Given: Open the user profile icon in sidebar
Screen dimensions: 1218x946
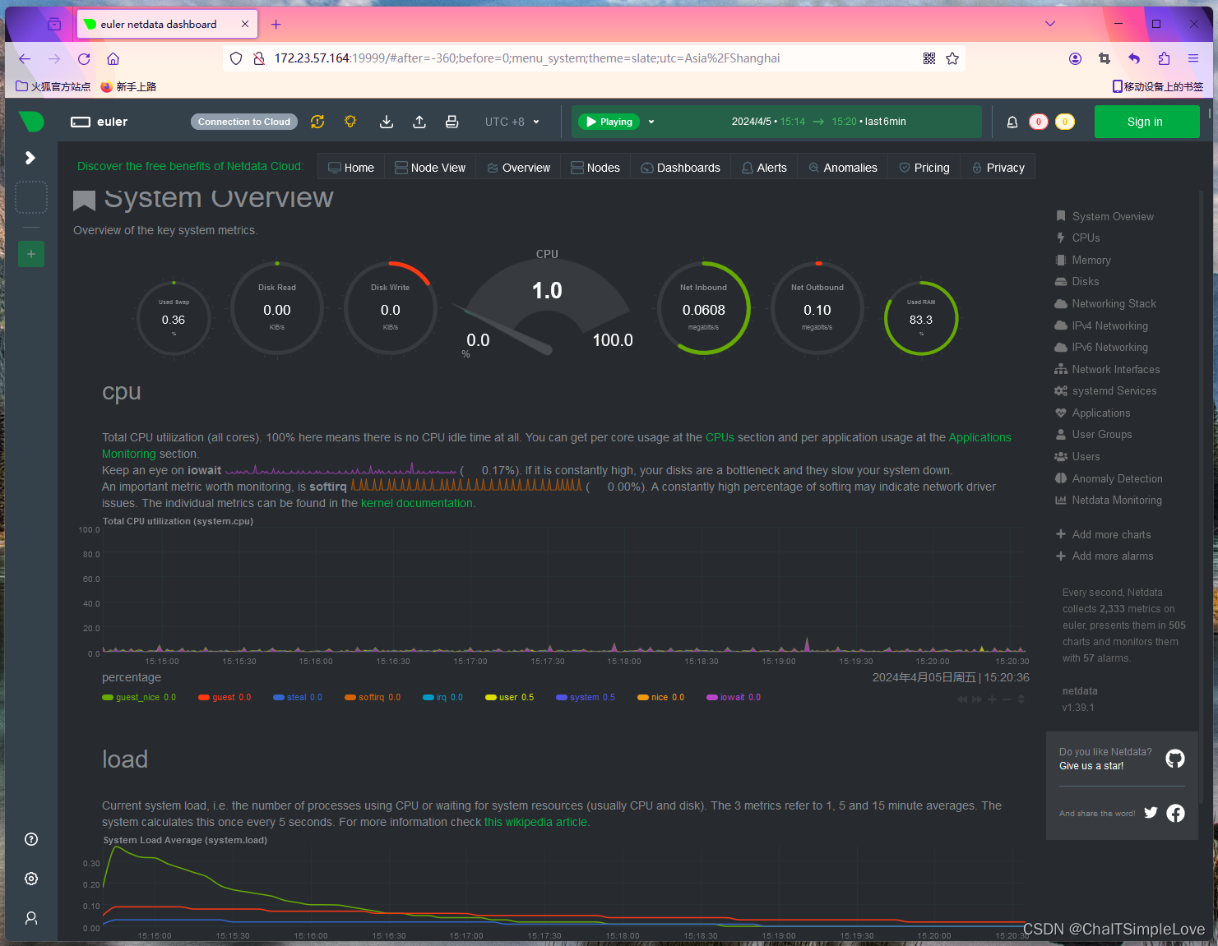Looking at the screenshot, I should (31, 918).
